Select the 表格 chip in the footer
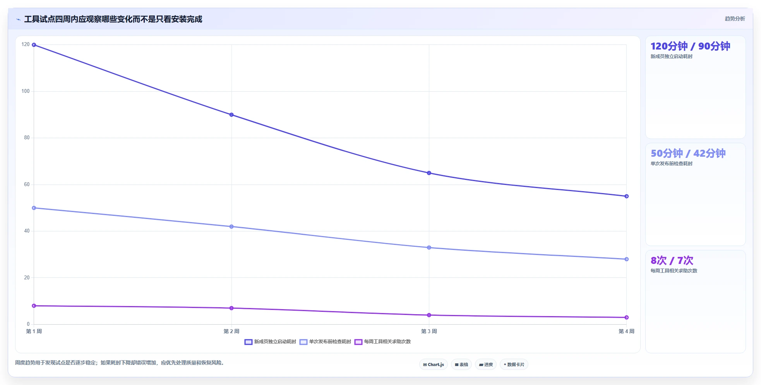The width and height of the screenshot is (761, 385). [x=461, y=364]
